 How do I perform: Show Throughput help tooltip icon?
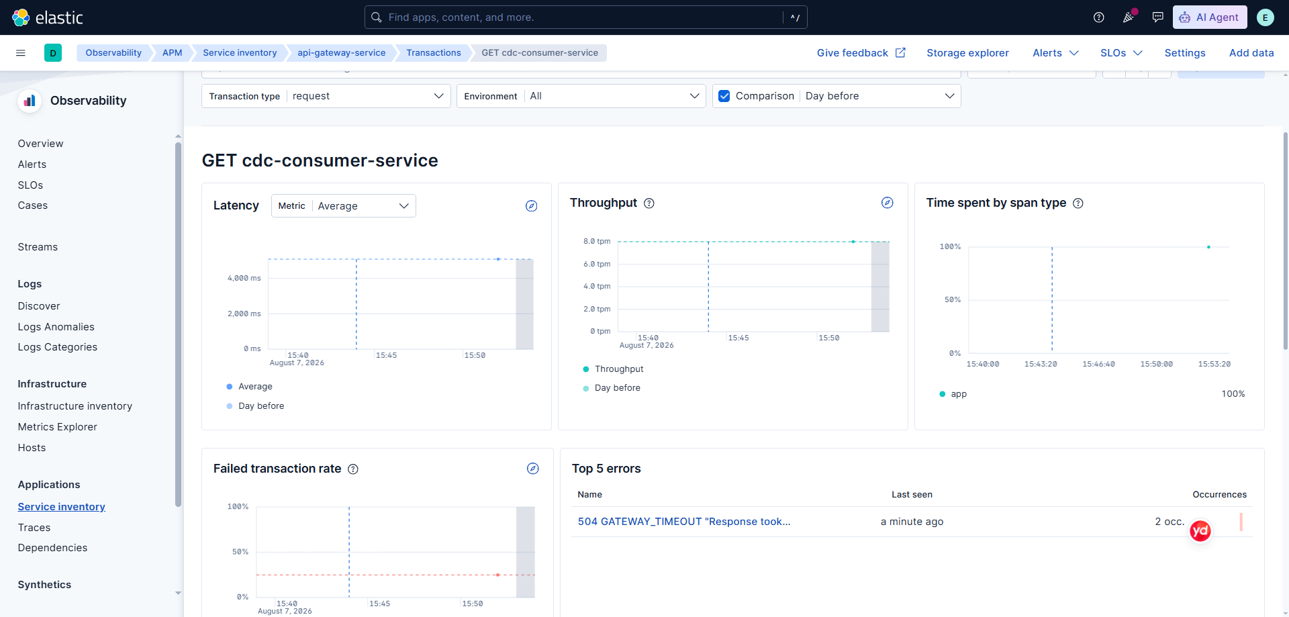(x=649, y=203)
